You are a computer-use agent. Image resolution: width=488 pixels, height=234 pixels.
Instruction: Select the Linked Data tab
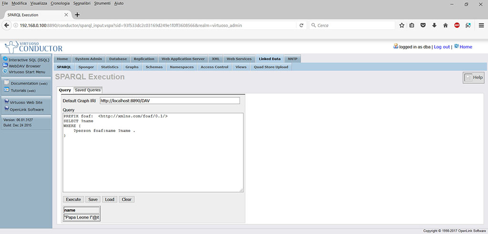click(270, 59)
